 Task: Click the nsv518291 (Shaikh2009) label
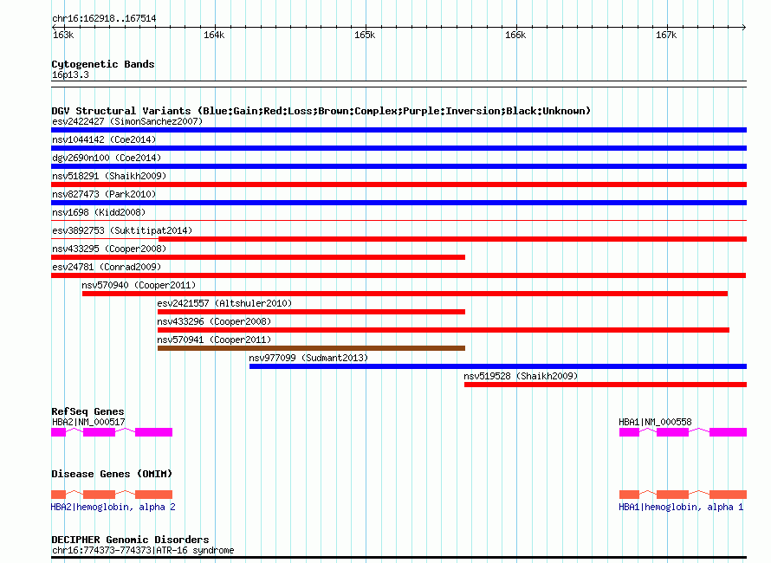[x=109, y=176]
